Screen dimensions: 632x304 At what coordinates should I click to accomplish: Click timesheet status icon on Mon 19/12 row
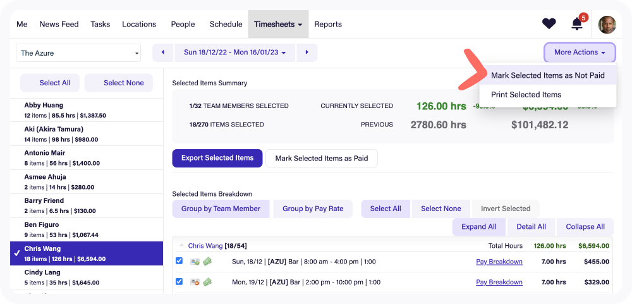[x=195, y=282]
